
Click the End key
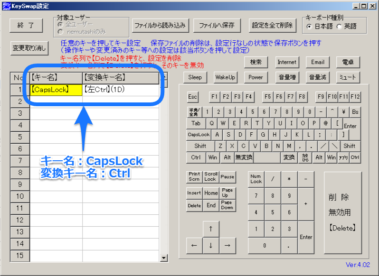pos(211,206)
